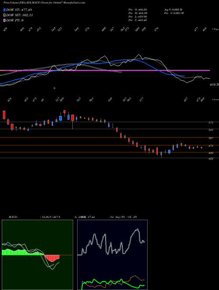Click the magenta DOW PT legend swatch
The height and width of the screenshot is (290, 219).
(x=4, y=20)
